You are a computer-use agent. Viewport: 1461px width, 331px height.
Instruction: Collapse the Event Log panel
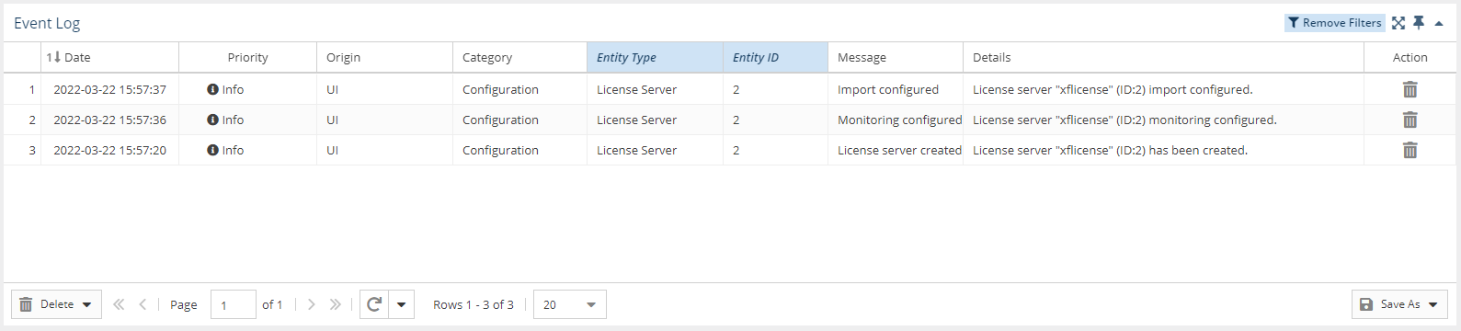click(x=1439, y=24)
